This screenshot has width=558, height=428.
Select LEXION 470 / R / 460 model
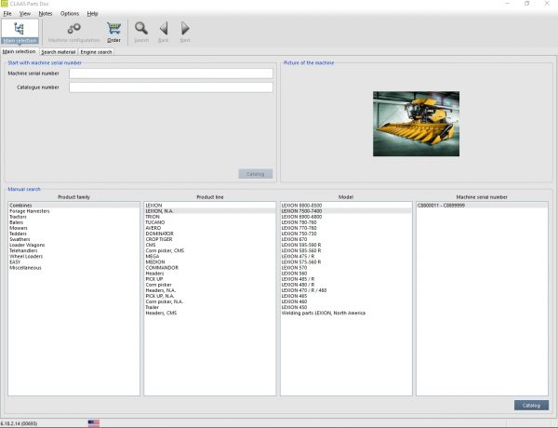click(346, 290)
